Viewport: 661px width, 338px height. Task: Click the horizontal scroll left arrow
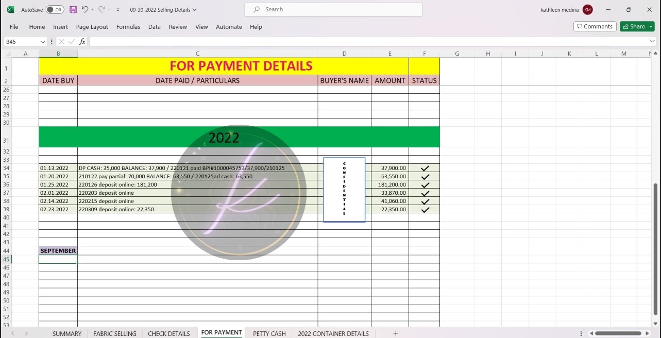(x=591, y=333)
